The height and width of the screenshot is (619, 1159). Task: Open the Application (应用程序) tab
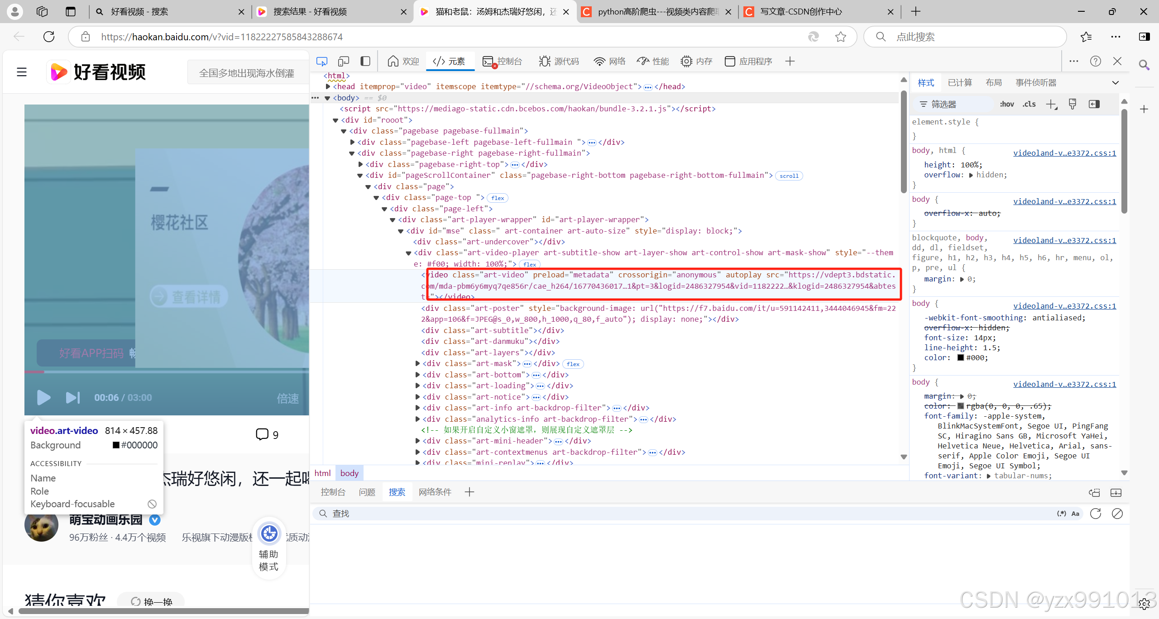[748, 61]
